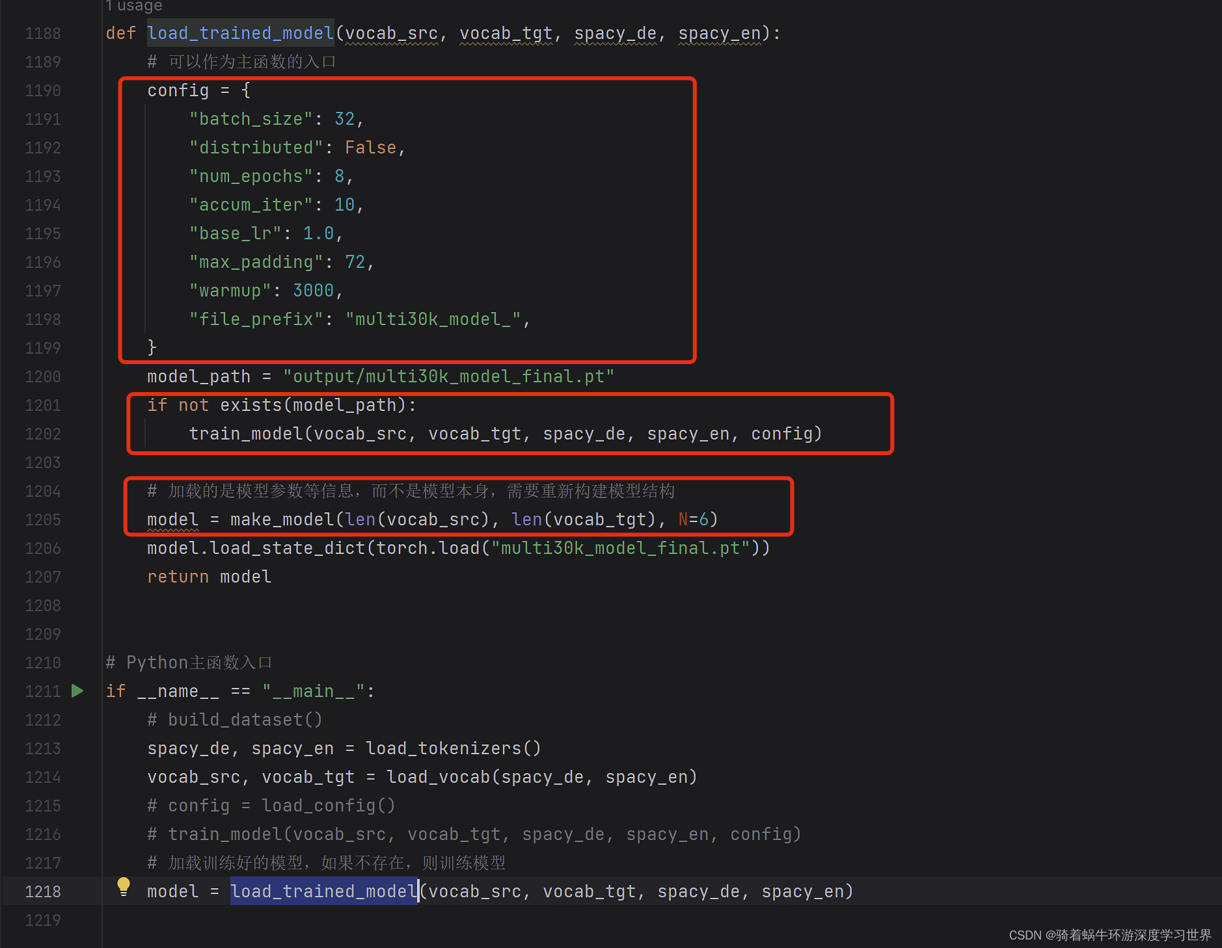The height and width of the screenshot is (948, 1222).
Task: Click the "# Python主函数入口" comment
Action: pos(189,663)
